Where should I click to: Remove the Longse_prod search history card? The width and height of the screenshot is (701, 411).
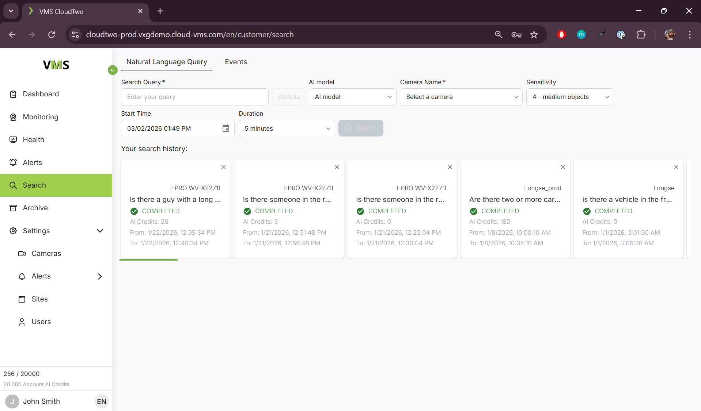[x=563, y=167]
